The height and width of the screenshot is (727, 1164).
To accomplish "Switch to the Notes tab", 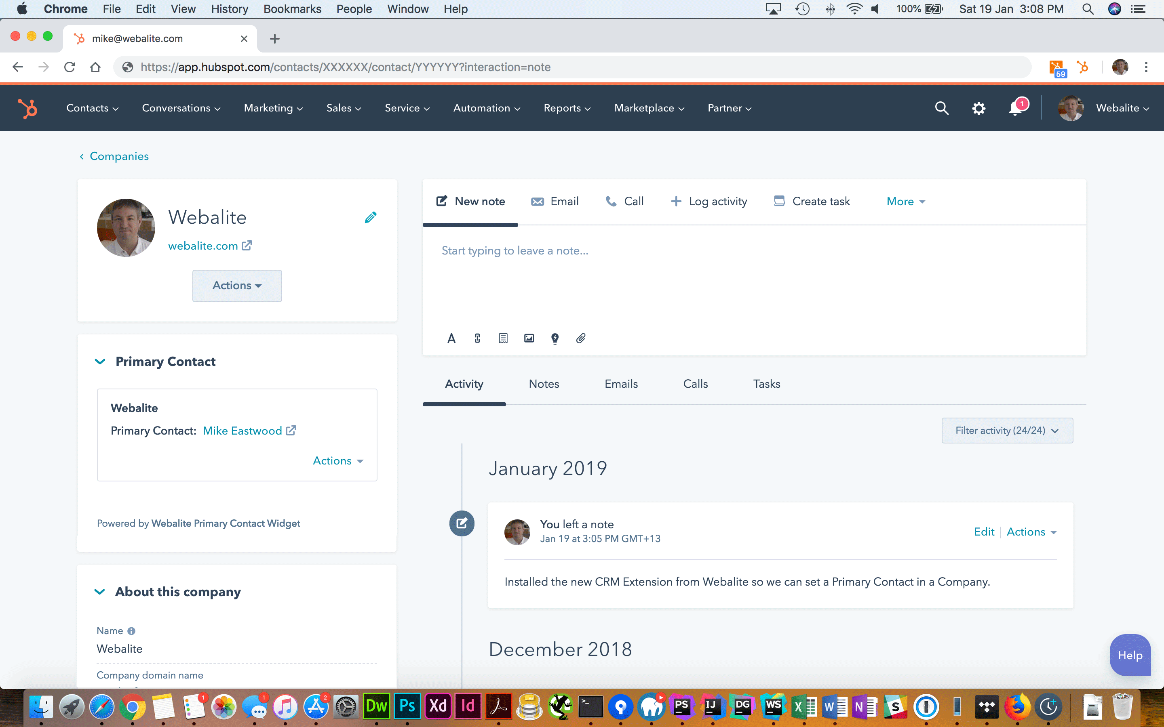I will (544, 385).
